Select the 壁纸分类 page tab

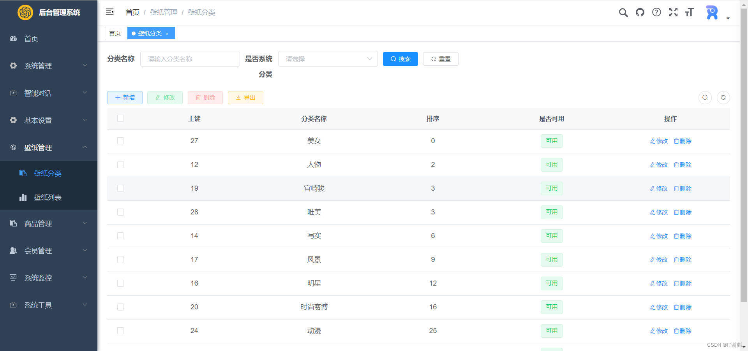[151, 33]
